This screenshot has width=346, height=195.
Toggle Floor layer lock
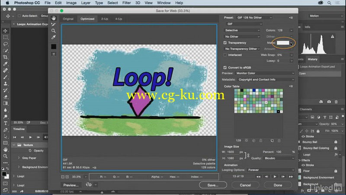(336, 171)
